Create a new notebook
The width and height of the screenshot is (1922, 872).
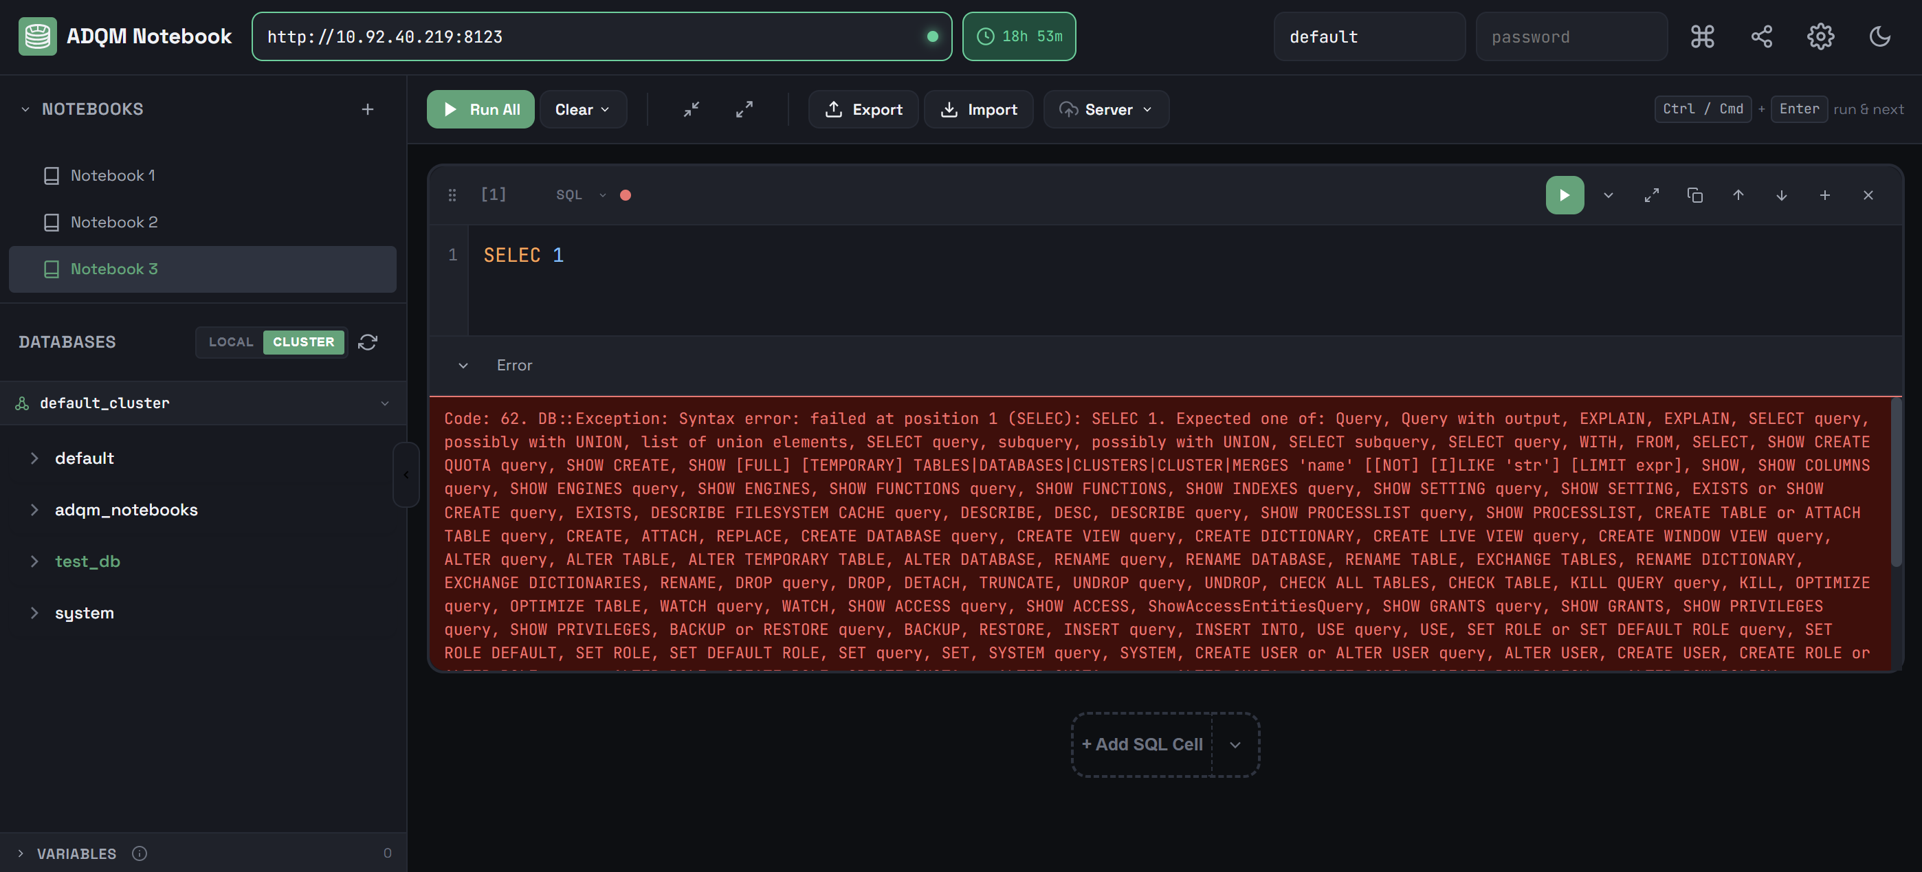[x=367, y=109]
